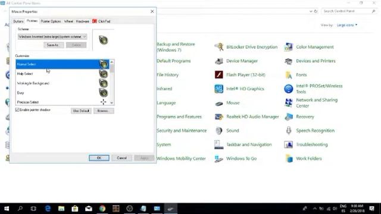Open BitLocker Drive Encryption icon

coord(219,47)
